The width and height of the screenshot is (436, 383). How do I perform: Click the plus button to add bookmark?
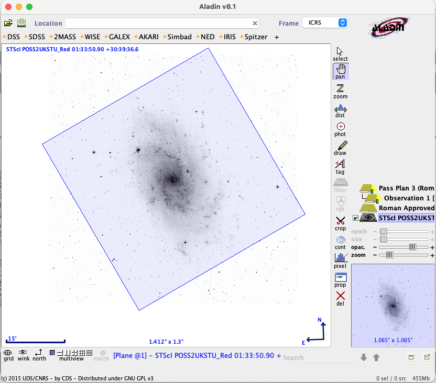point(277,37)
